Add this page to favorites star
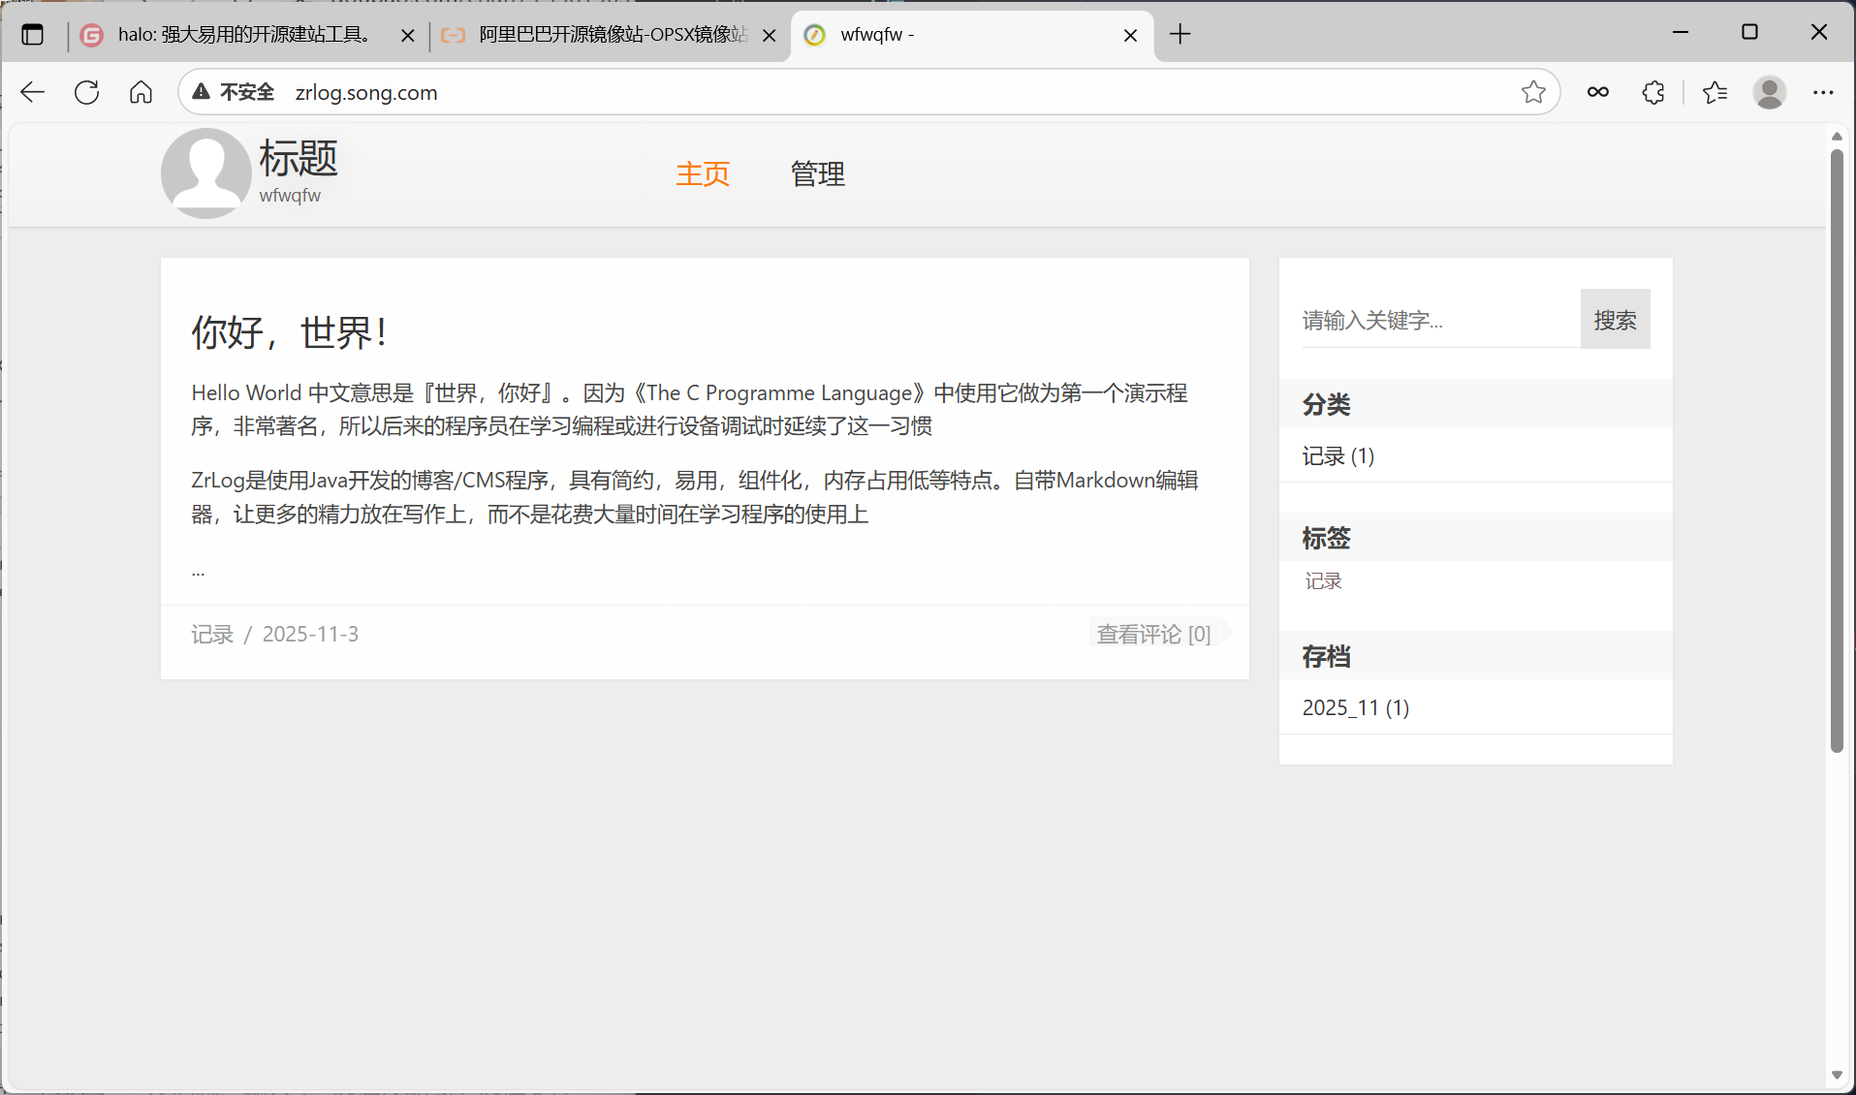This screenshot has width=1856, height=1095. point(1533,92)
